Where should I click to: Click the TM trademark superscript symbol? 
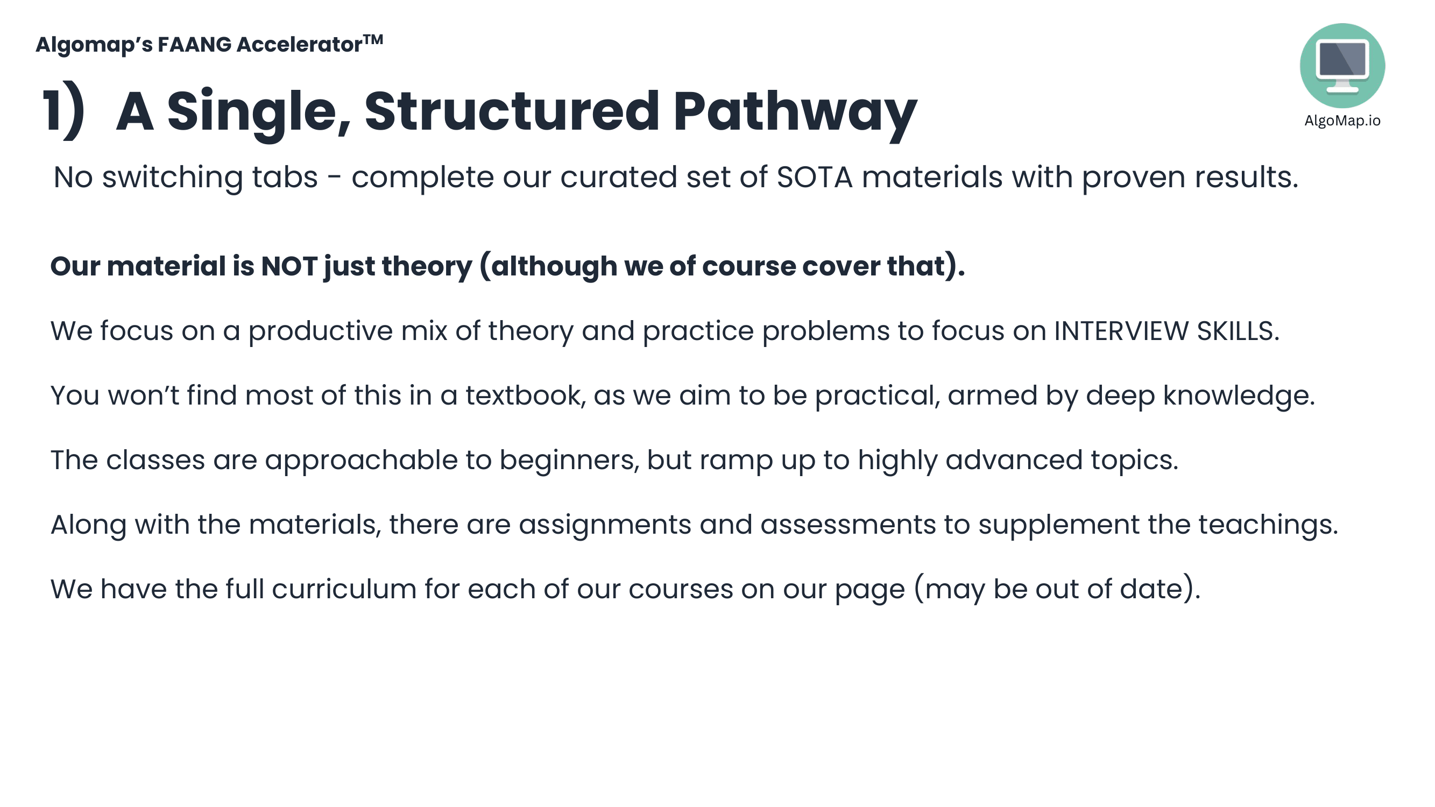coord(373,39)
